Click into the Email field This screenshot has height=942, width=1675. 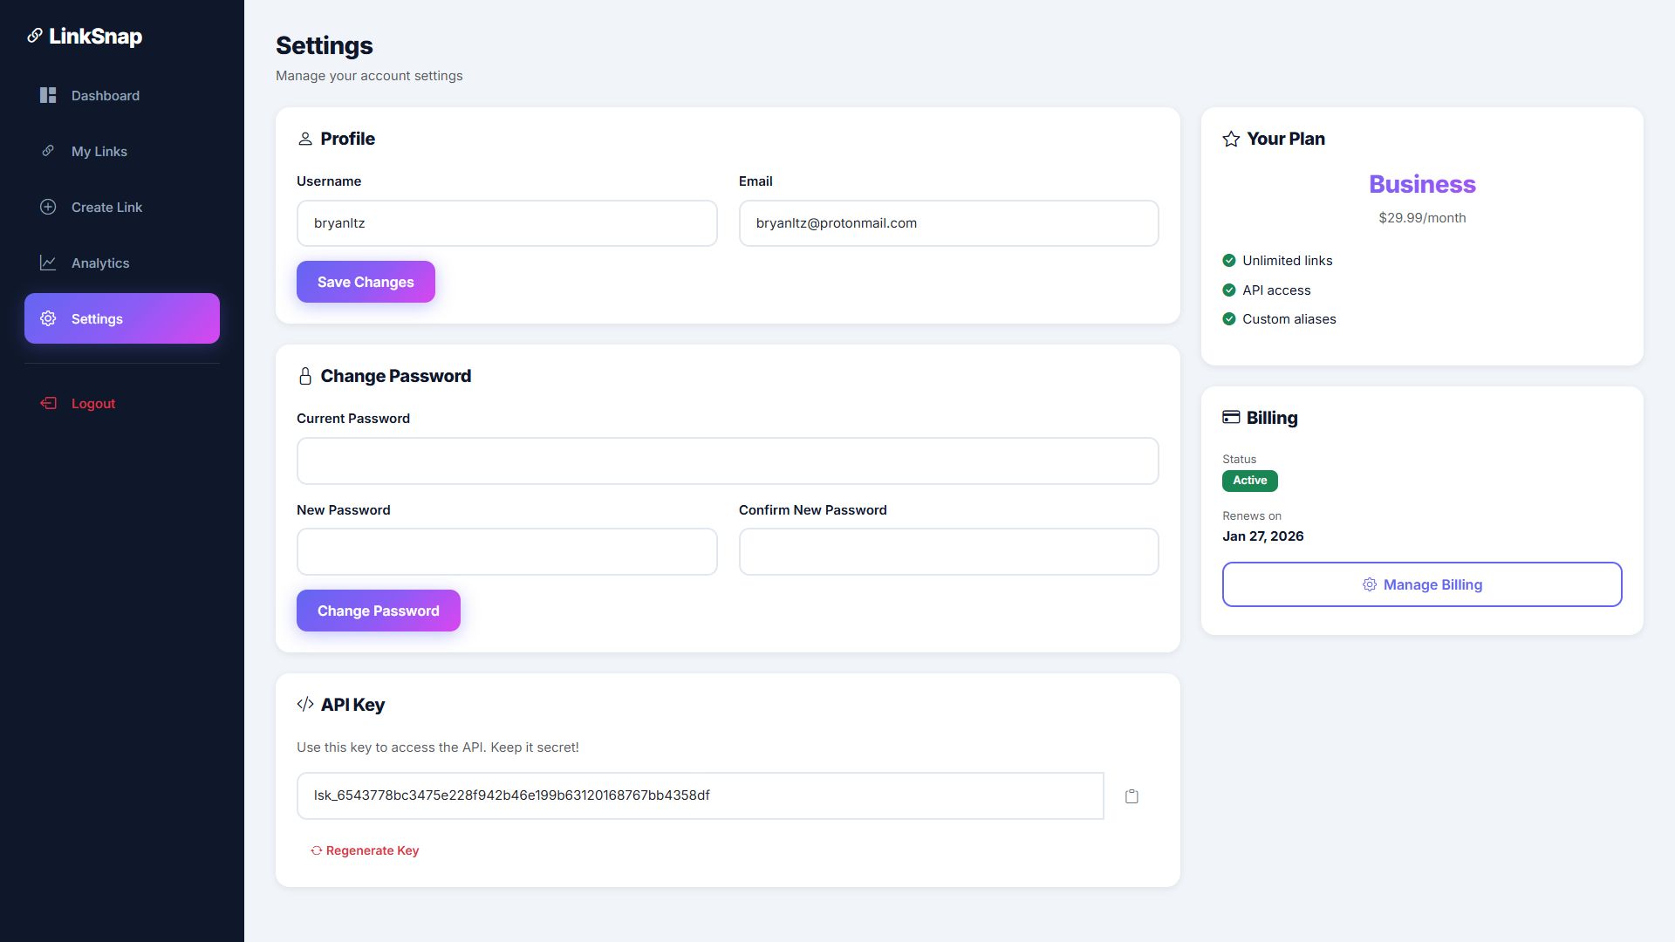point(948,223)
